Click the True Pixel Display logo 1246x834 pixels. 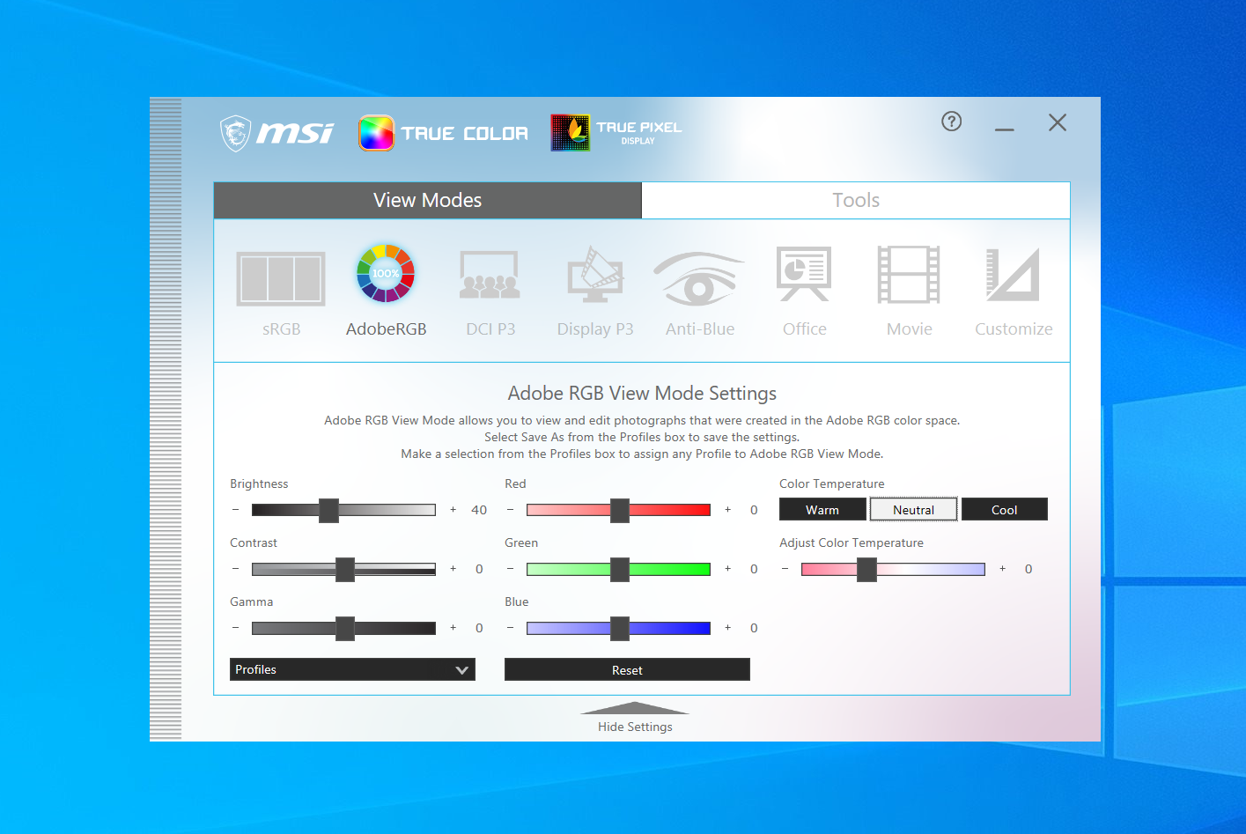[616, 133]
